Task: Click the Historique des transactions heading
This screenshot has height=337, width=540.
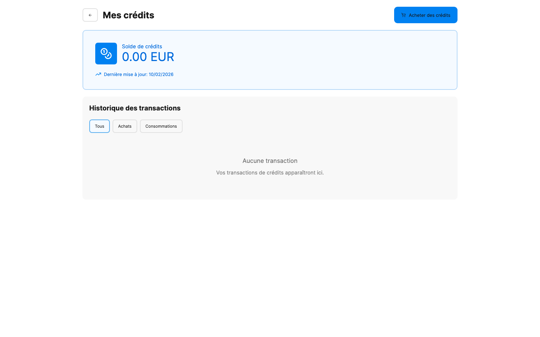Action: pos(135,108)
